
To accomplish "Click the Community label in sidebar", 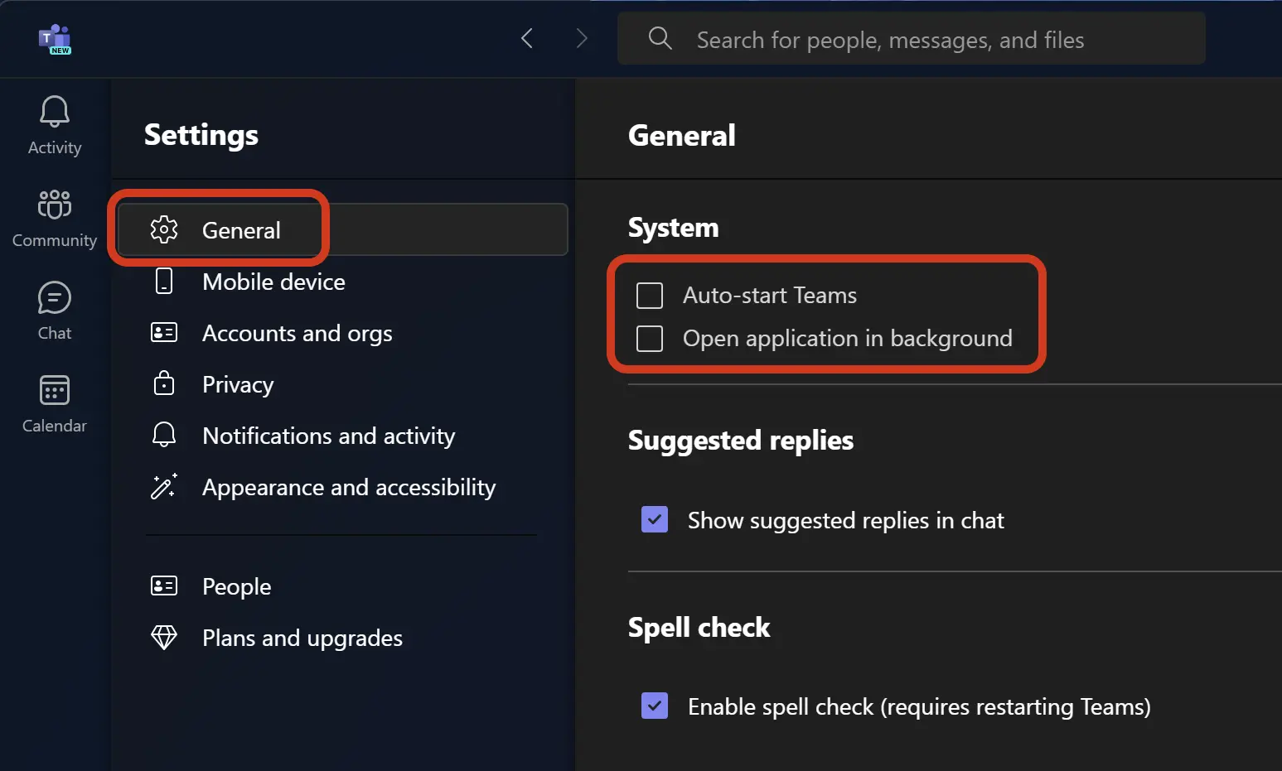I will (55, 240).
